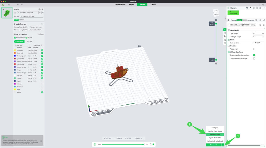Viewport: 266px width, 148px height.
Task: Click the search icon beside the process preset
Action: (x=264, y=25)
